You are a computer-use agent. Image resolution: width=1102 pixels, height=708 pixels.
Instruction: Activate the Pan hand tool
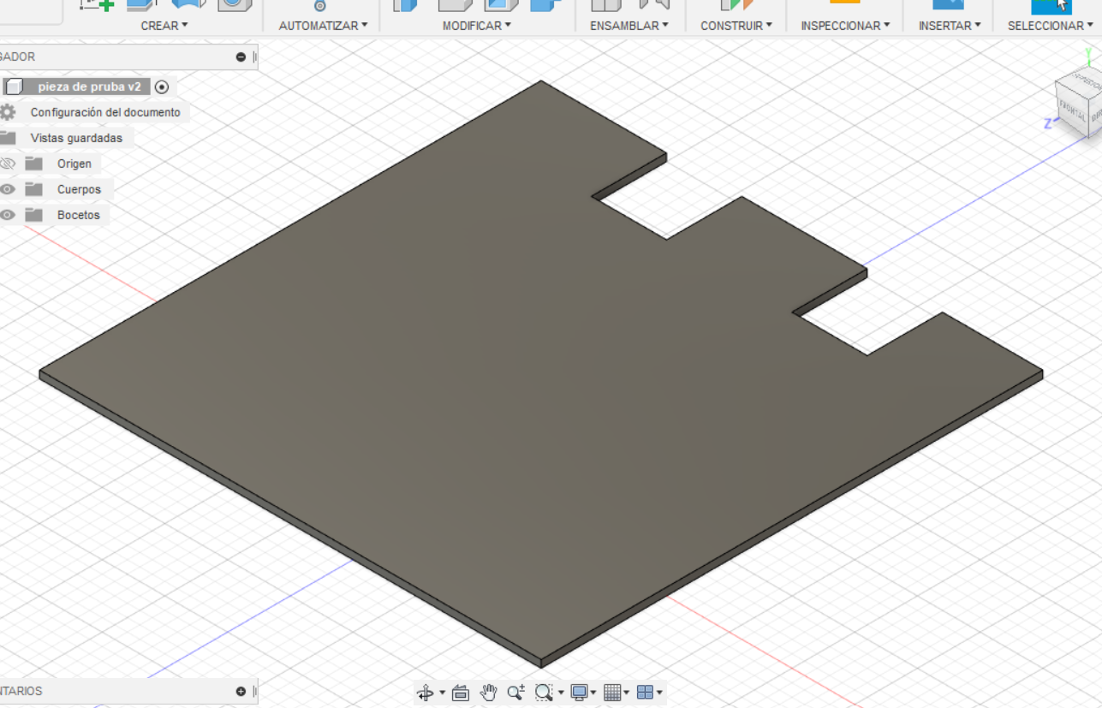pyautogui.click(x=488, y=693)
